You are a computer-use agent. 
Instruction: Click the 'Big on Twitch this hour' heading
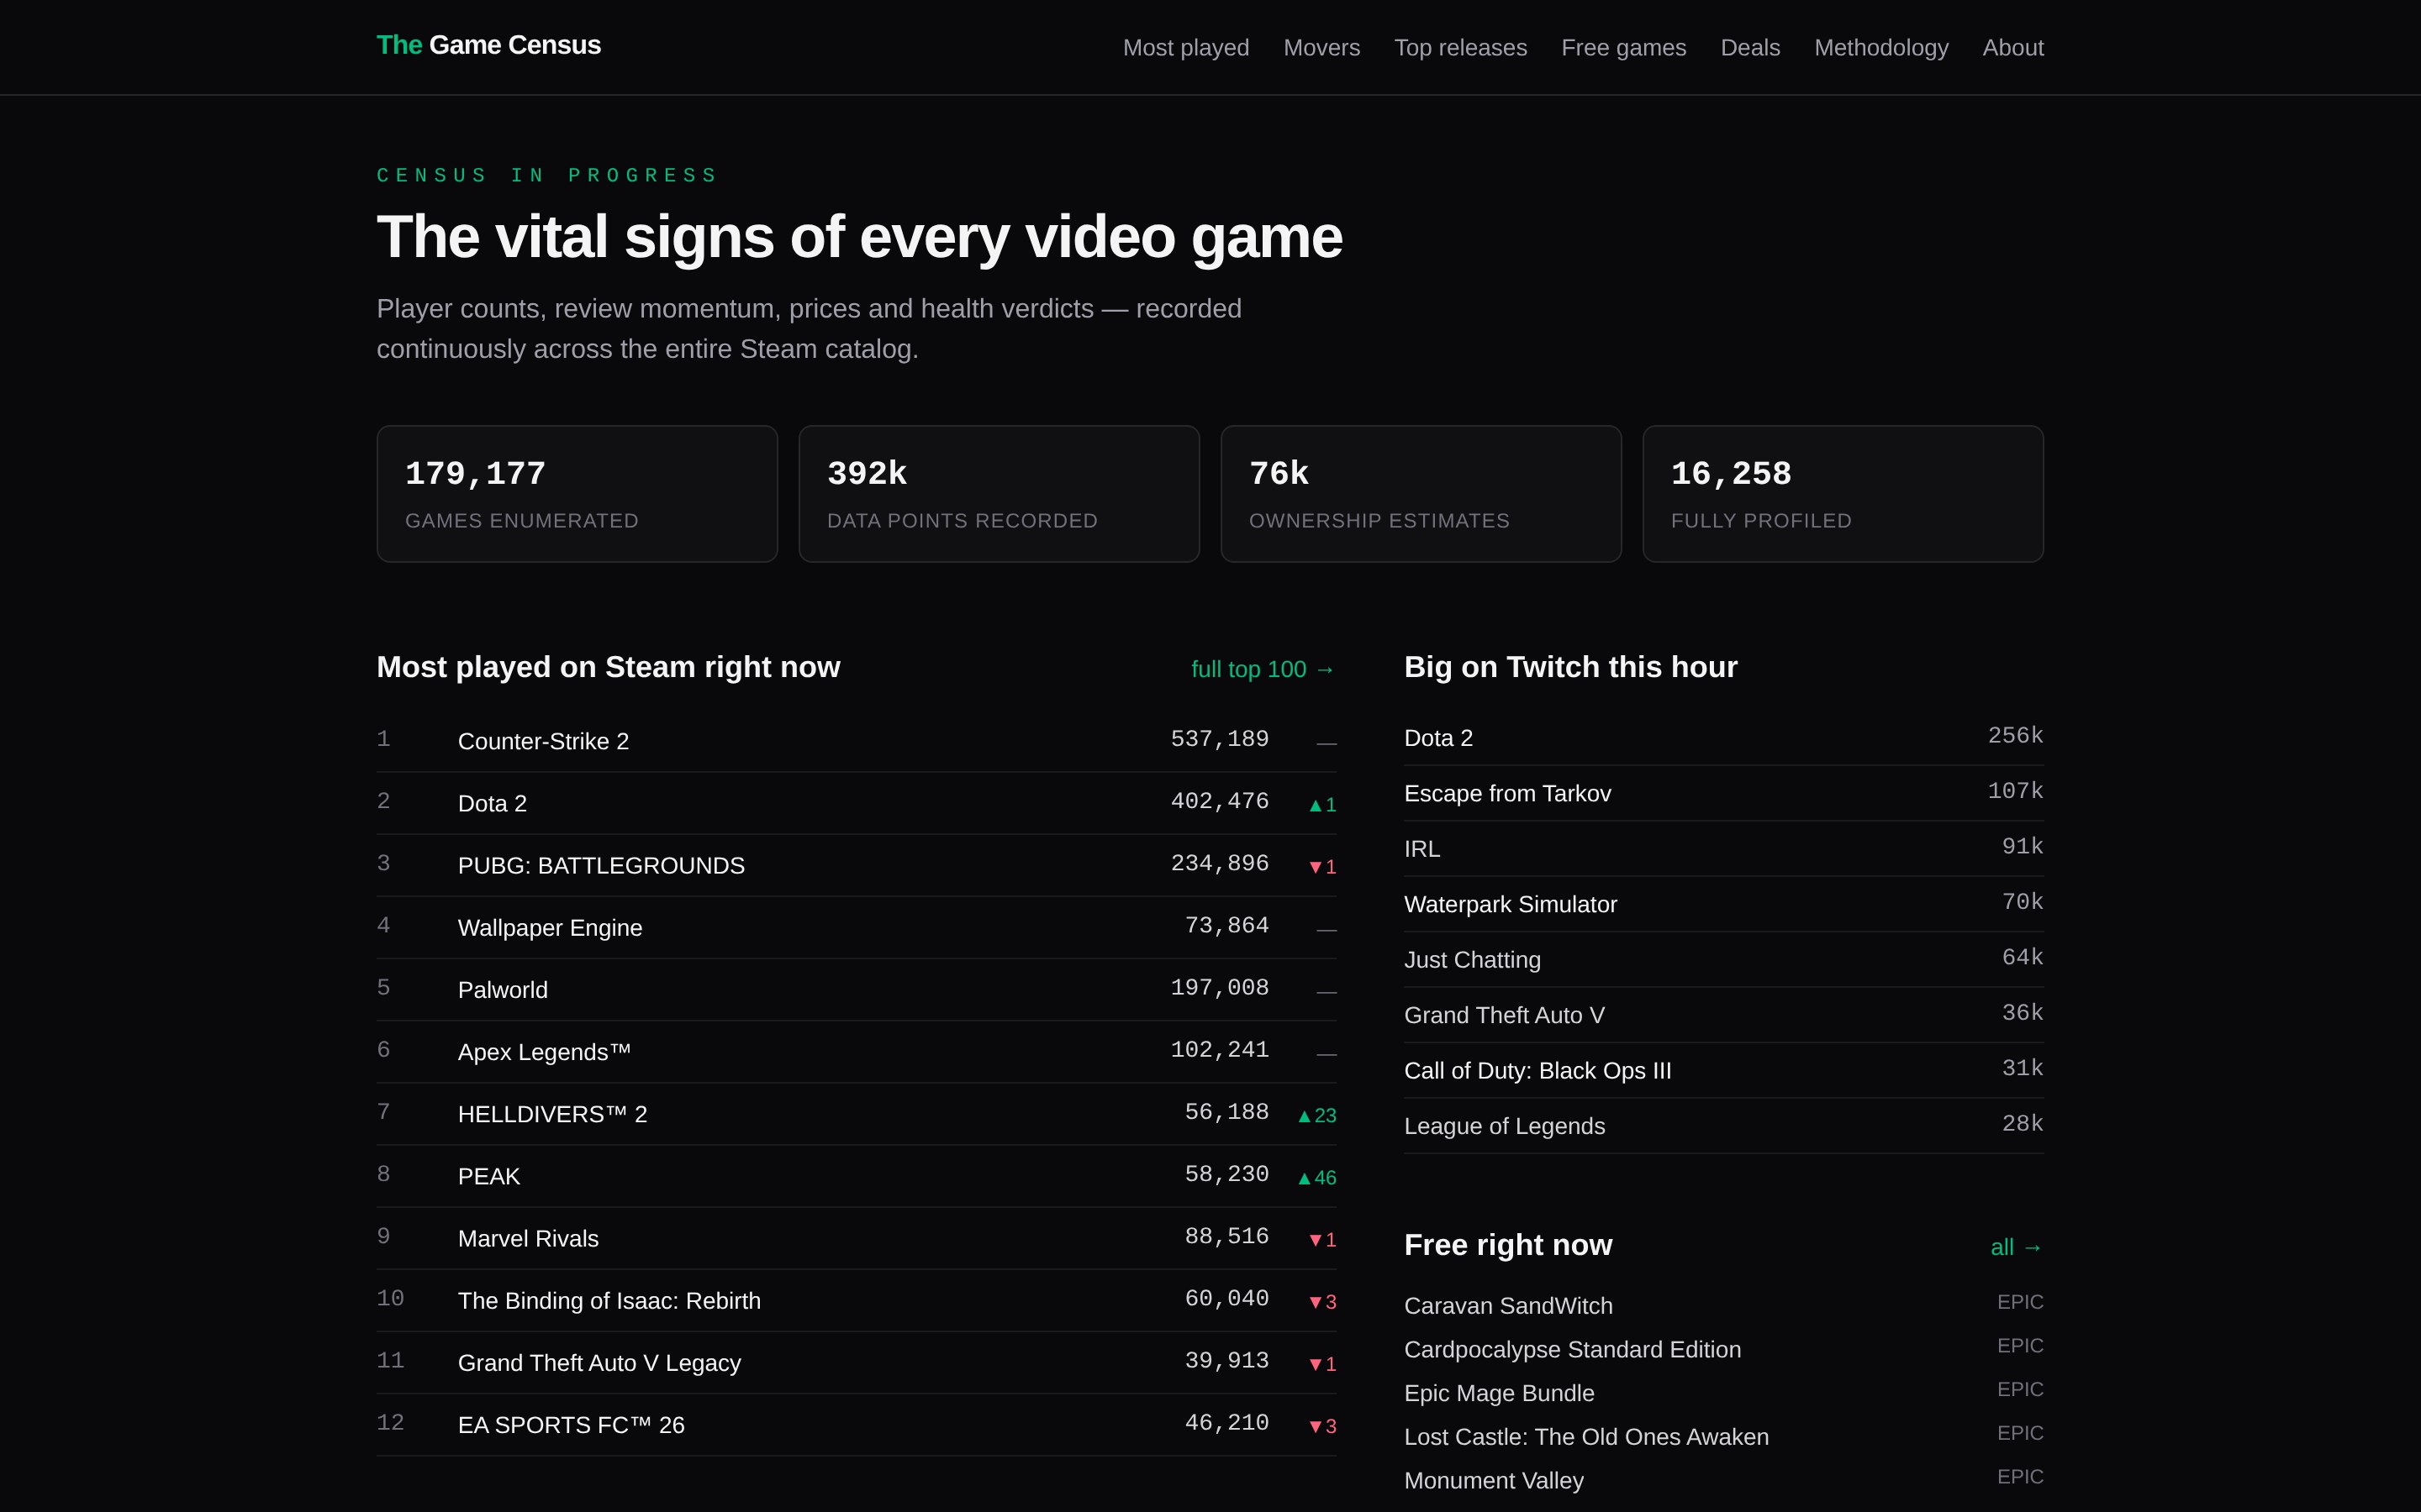1570,667
